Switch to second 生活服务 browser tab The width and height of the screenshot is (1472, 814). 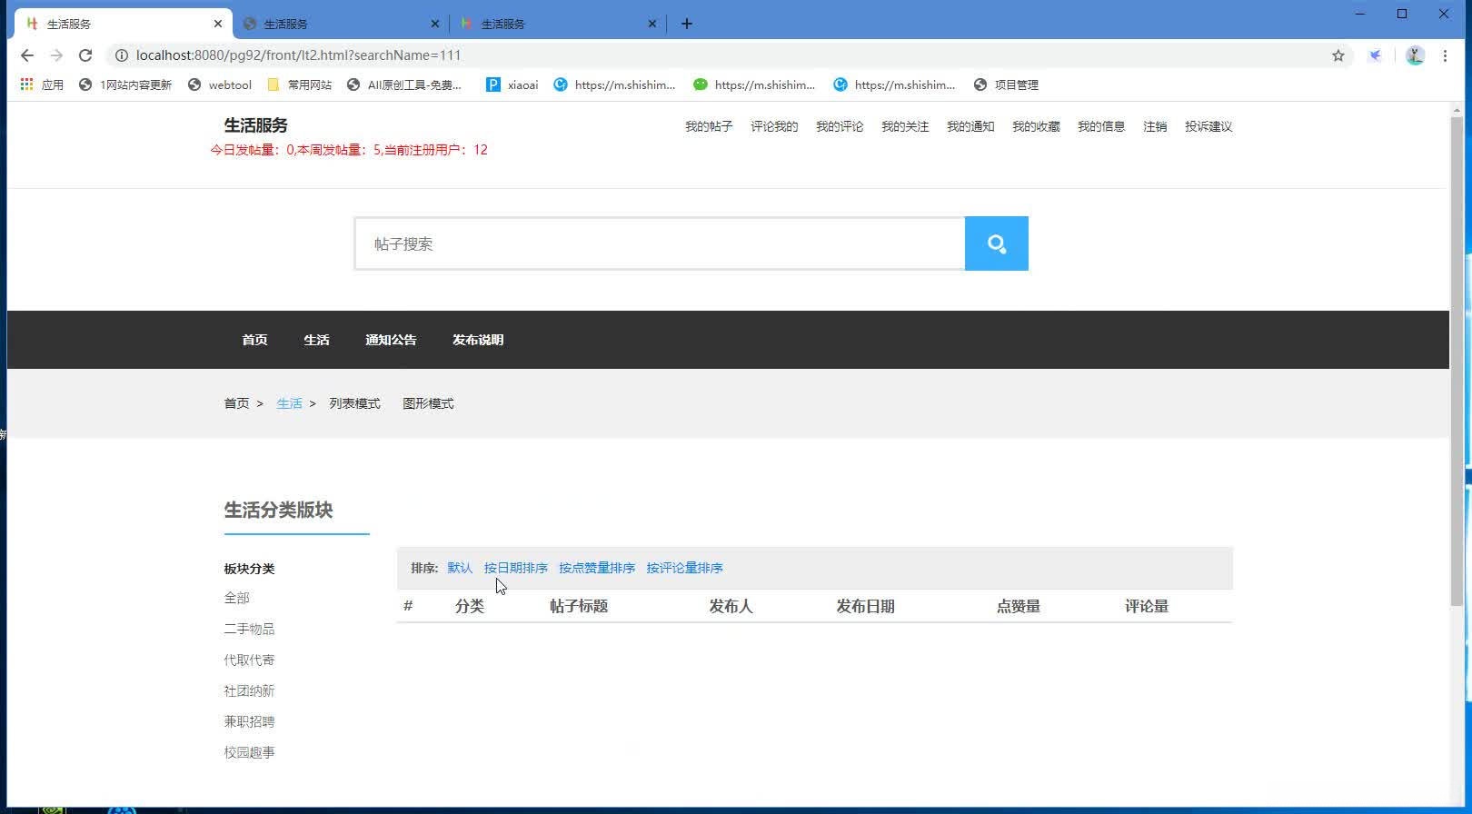coord(341,24)
